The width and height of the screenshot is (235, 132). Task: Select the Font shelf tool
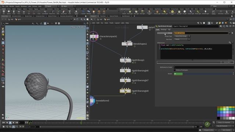(69, 12)
